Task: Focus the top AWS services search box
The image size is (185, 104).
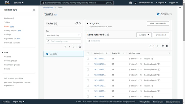Action: click(x=77, y=3)
